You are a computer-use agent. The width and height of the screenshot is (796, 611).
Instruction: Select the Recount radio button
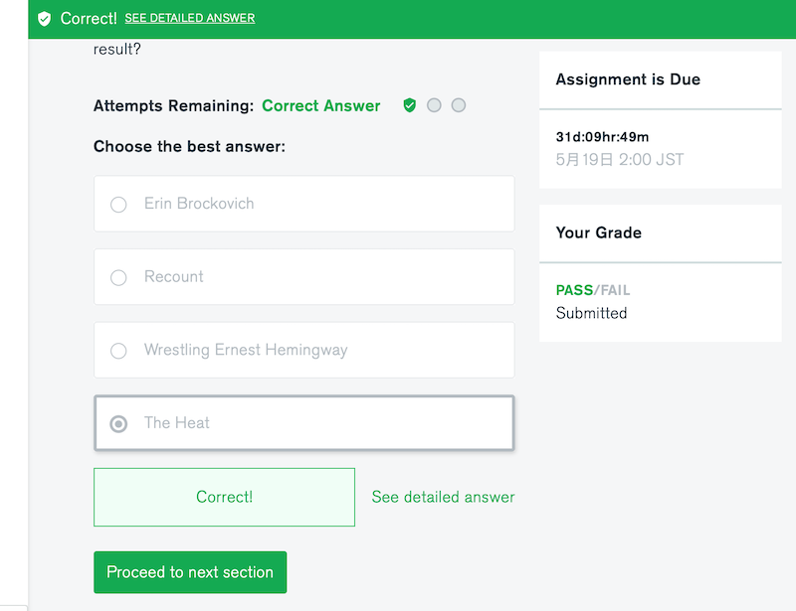pos(118,277)
